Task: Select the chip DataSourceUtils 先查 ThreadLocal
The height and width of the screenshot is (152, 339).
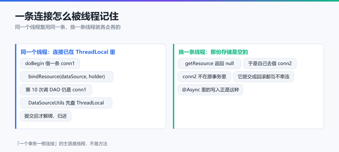Action: point(66,103)
